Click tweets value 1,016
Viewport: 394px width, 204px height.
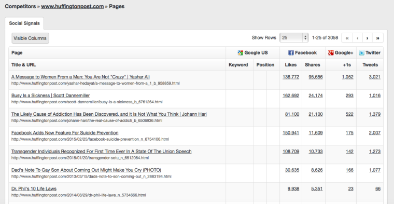375,96
